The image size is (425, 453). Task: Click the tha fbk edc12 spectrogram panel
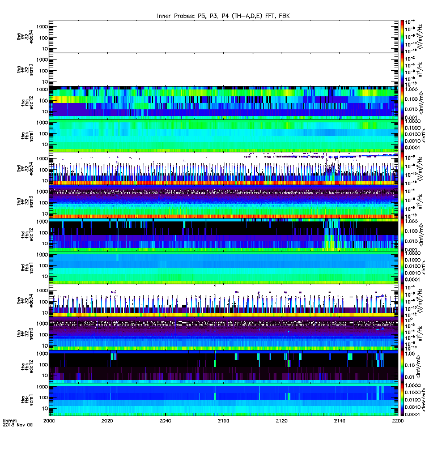coord(223,102)
